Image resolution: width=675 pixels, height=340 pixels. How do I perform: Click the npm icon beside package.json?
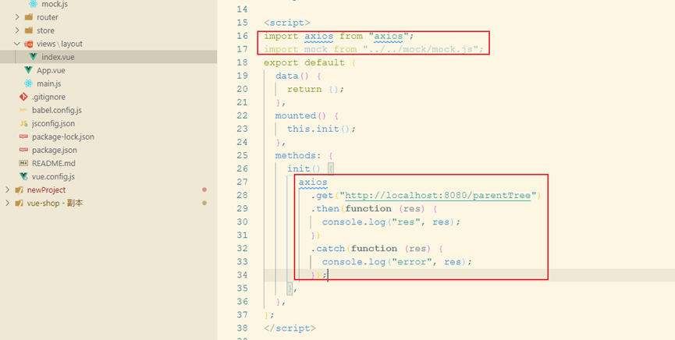pyautogui.click(x=23, y=151)
